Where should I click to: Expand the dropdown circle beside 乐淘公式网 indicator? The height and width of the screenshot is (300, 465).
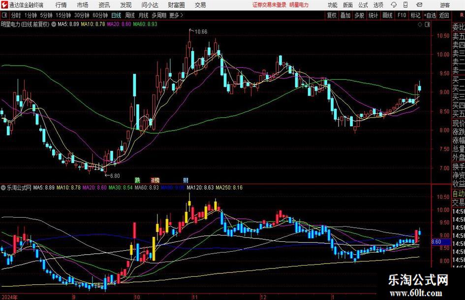3,188
